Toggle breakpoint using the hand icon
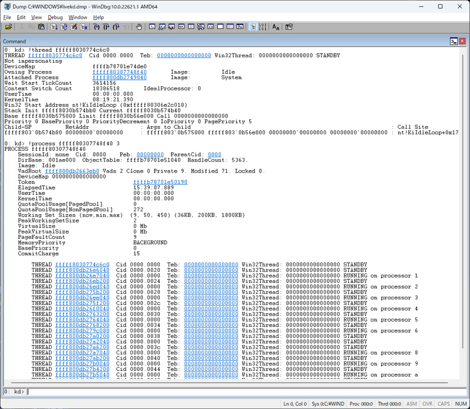Image resolution: width=470 pixels, height=409 pixels. point(139,27)
